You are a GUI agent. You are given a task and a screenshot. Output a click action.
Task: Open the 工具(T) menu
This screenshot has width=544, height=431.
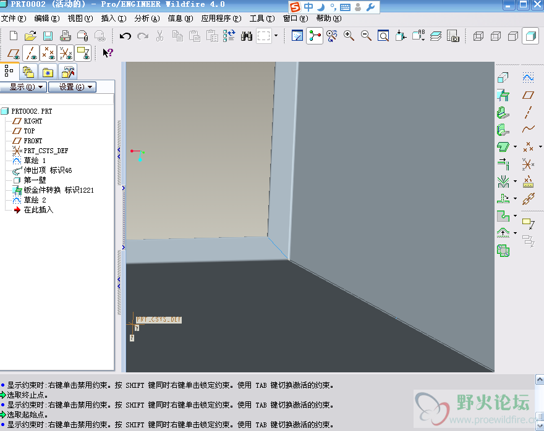point(262,19)
